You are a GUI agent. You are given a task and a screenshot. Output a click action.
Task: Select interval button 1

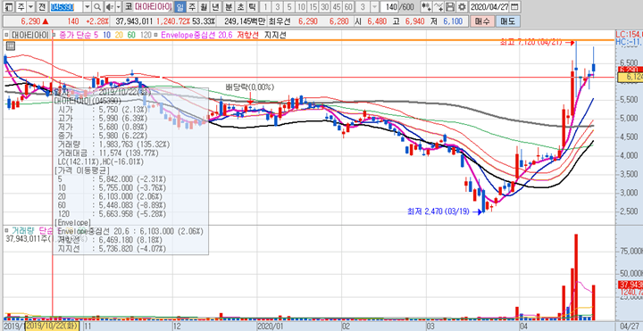pos(265,7)
